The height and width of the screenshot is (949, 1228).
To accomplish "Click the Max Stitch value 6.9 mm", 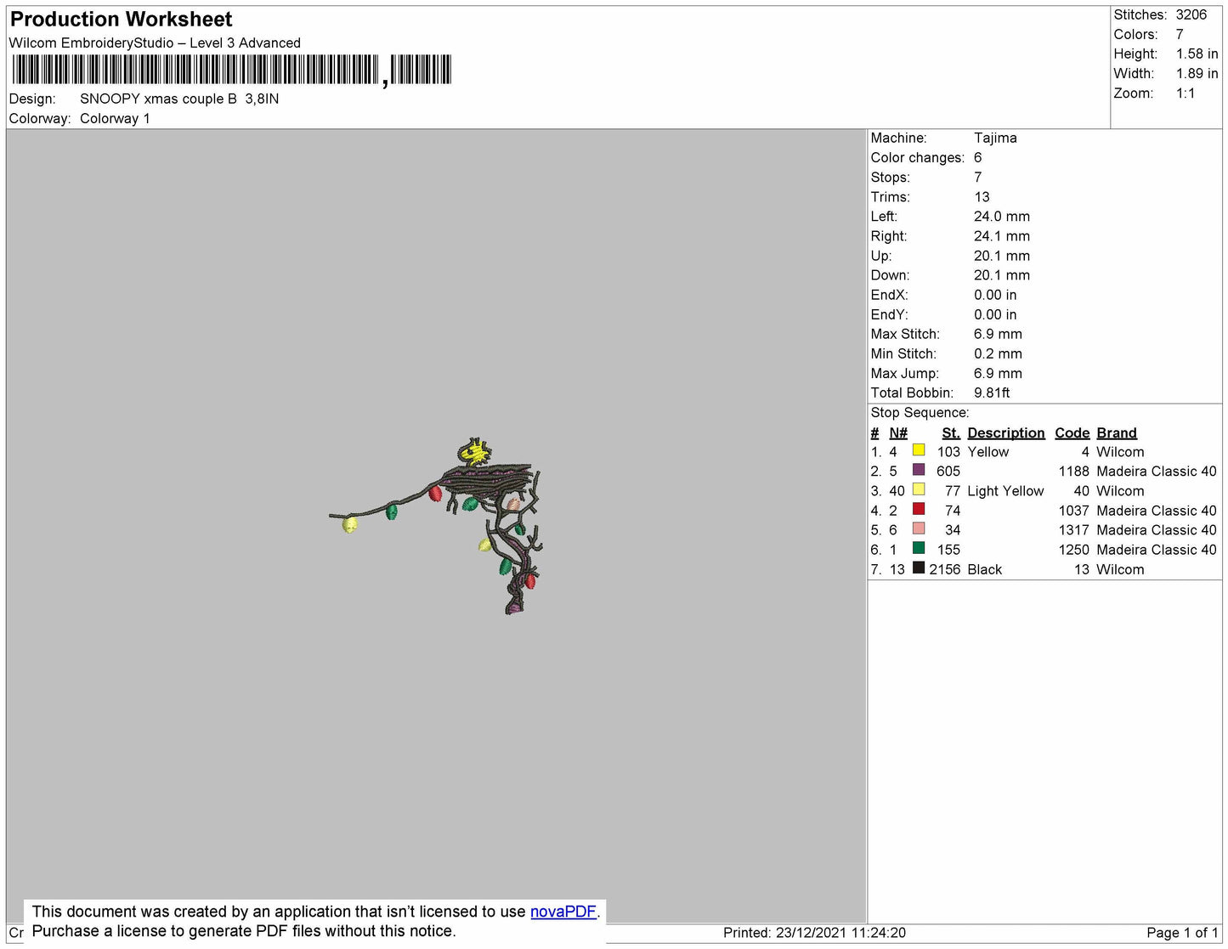I will [x=998, y=334].
